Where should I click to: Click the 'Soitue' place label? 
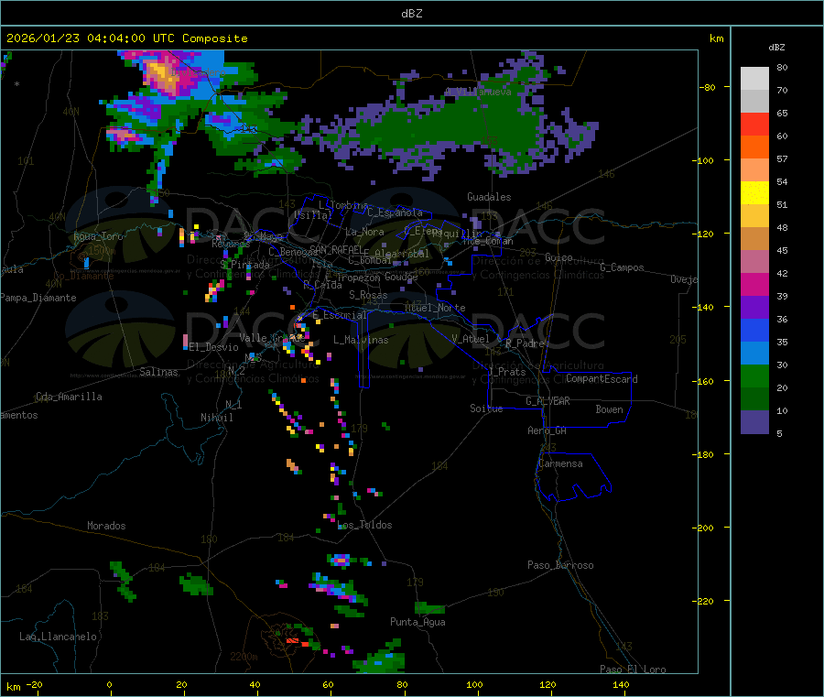pos(486,408)
